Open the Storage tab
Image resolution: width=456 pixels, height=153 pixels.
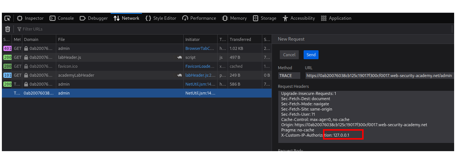click(265, 18)
